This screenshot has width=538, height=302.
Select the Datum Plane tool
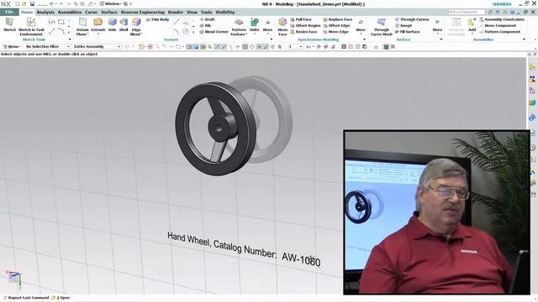[82, 26]
